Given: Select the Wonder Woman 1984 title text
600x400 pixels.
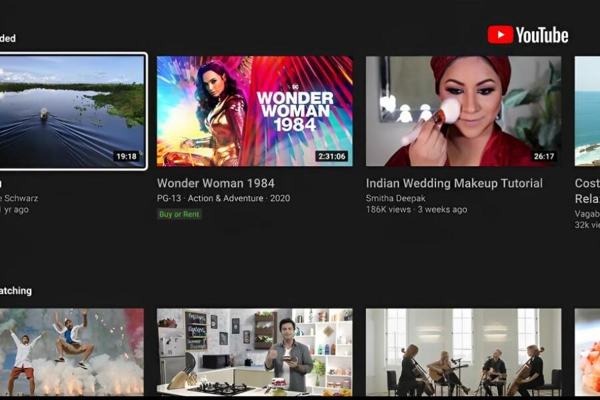Looking at the screenshot, I should [x=216, y=183].
